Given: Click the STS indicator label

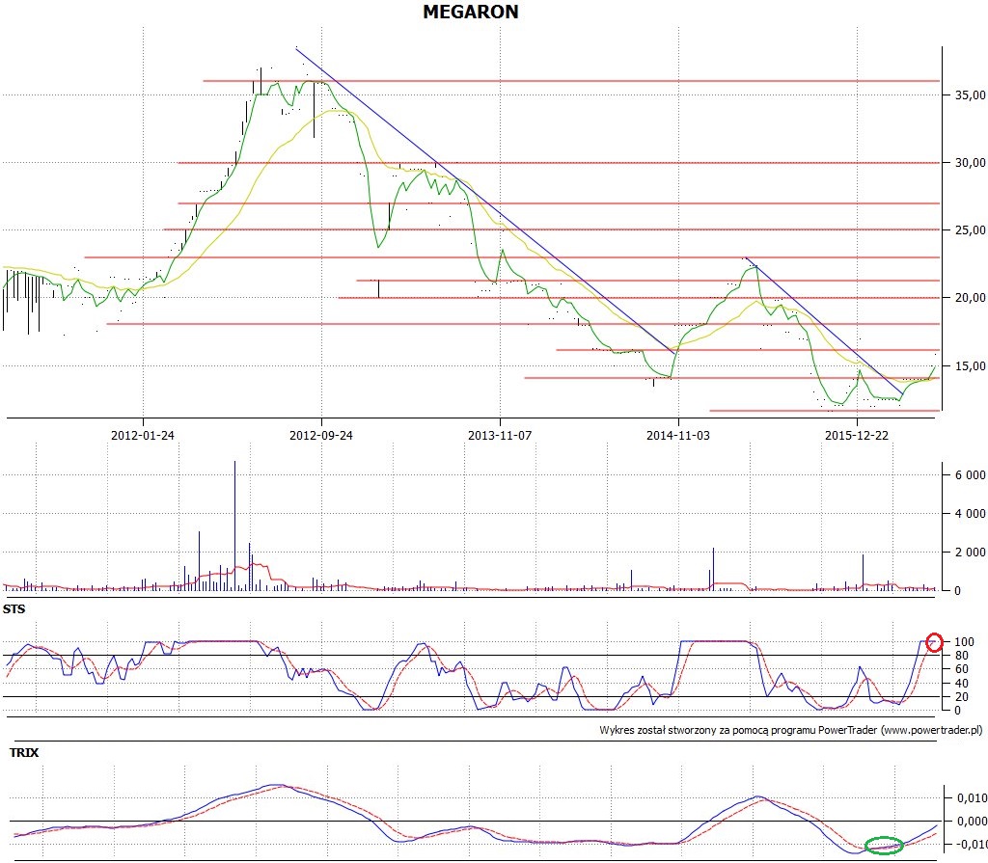Looking at the screenshot, I should [x=14, y=609].
